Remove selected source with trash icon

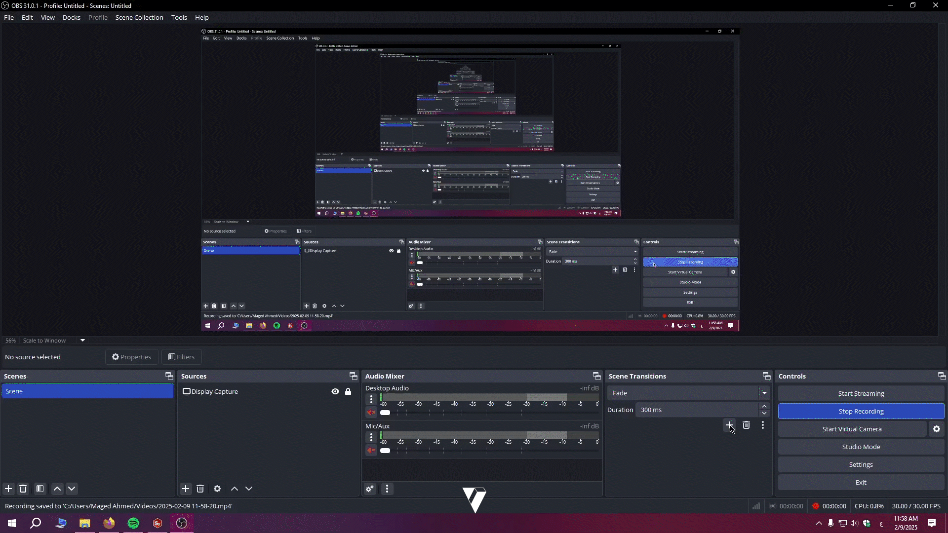point(200,489)
